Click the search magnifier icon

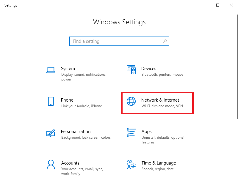pyautogui.click(x=165, y=41)
